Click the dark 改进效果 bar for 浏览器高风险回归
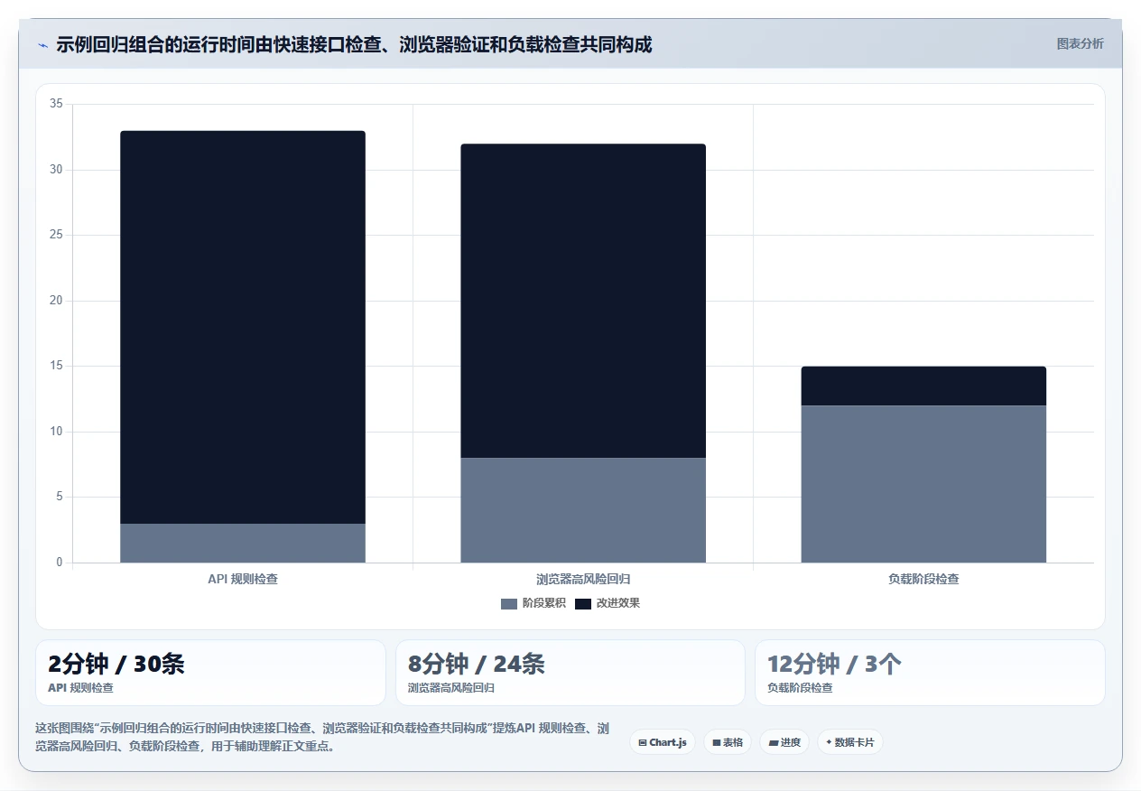The width and height of the screenshot is (1141, 791). click(583, 301)
